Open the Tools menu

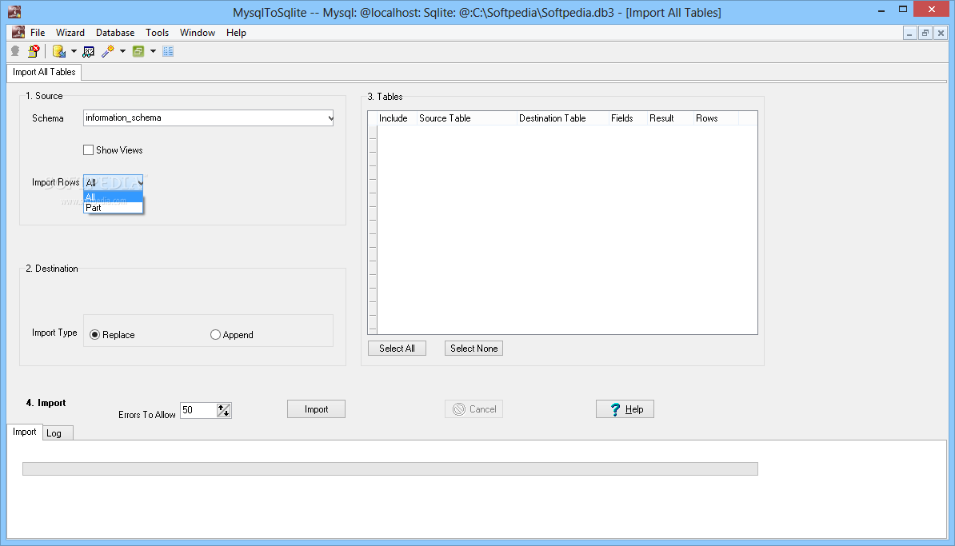point(157,33)
